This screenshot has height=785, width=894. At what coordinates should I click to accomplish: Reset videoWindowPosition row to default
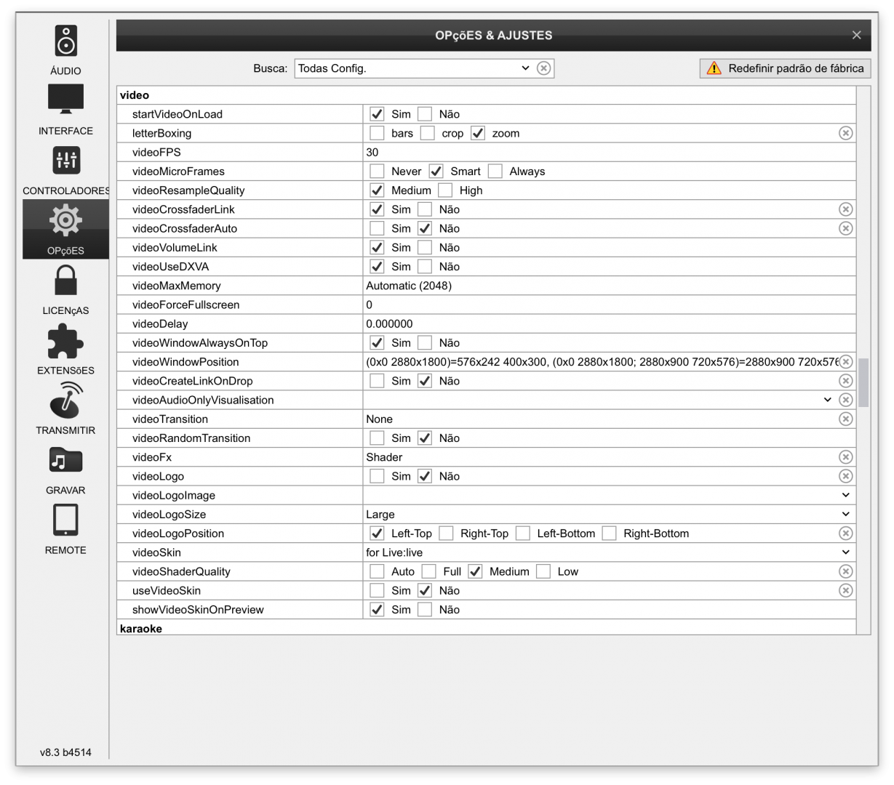click(845, 362)
